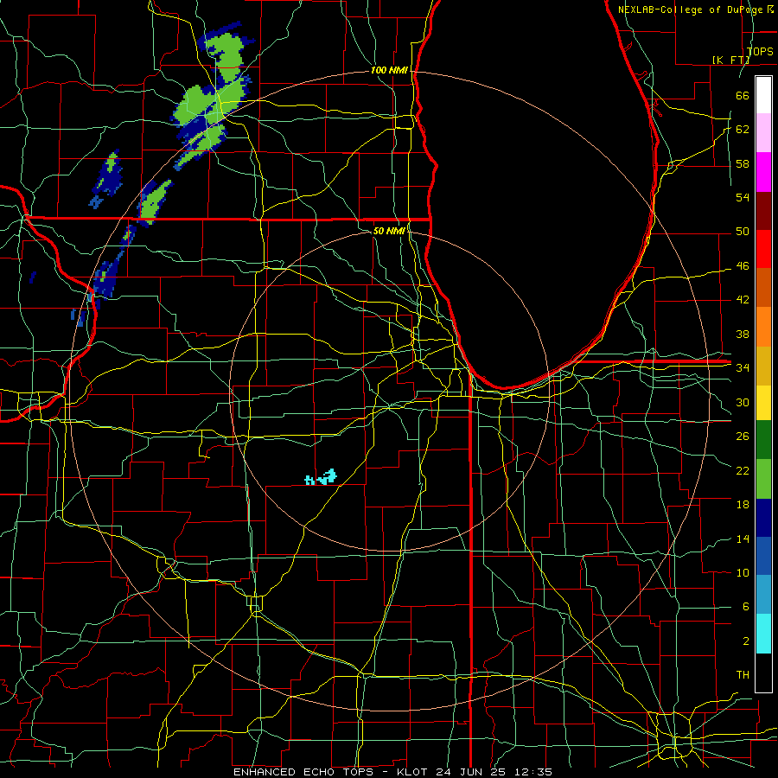Screen dimensions: 778x778
Task: Click the 100 NMI range ring label
Action: pyautogui.click(x=389, y=71)
